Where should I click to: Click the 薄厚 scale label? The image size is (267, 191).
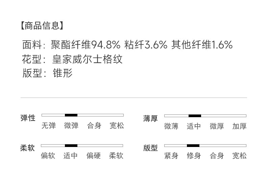click(x=150, y=119)
